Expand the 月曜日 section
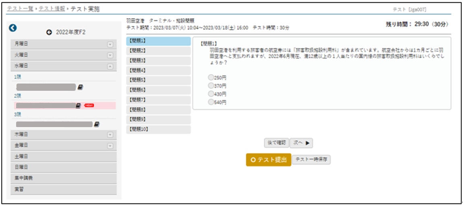The image size is (463, 205). 110,43
